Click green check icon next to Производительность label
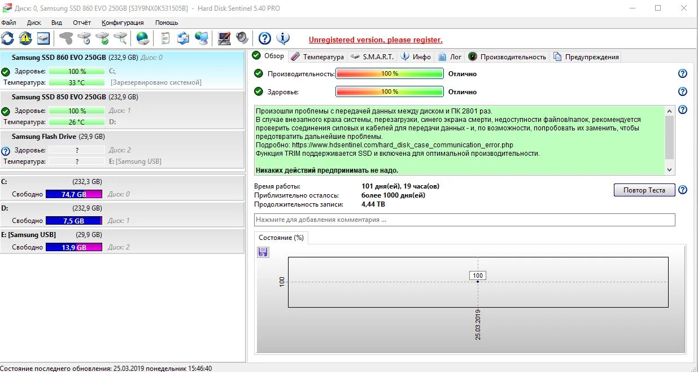This screenshot has width=698, height=372. [259, 73]
